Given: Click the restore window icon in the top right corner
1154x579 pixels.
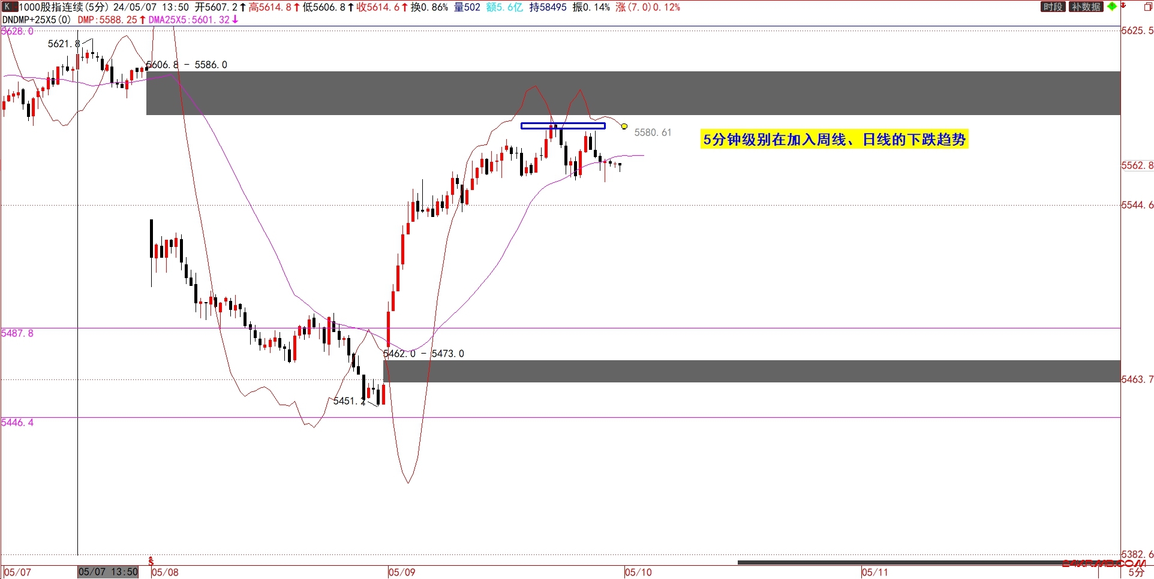Looking at the screenshot, I should 1148,7.
